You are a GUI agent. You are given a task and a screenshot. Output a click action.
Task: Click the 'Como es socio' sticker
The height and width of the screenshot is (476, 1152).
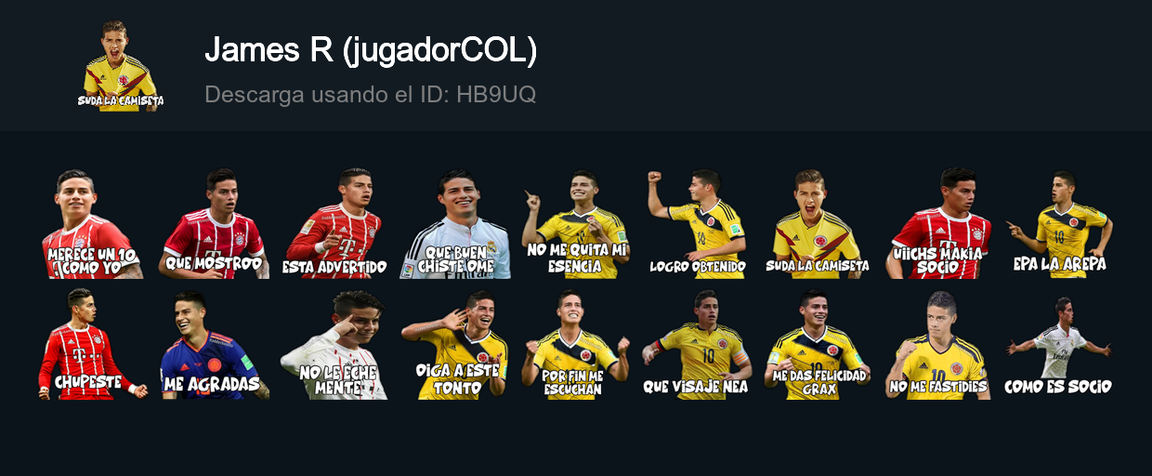pyautogui.click(x=1059, y=345)
